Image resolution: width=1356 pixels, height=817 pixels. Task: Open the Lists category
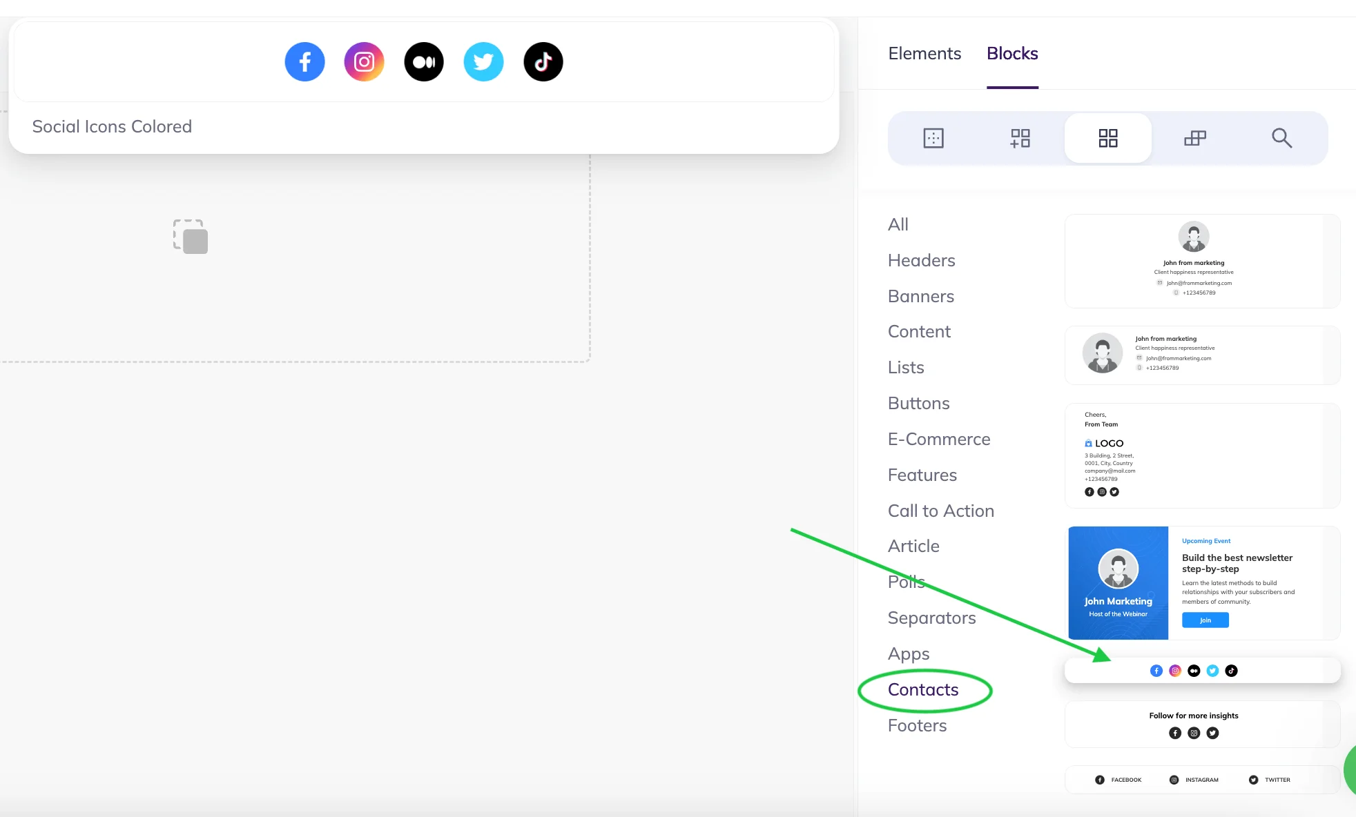(x=906, y=367)
